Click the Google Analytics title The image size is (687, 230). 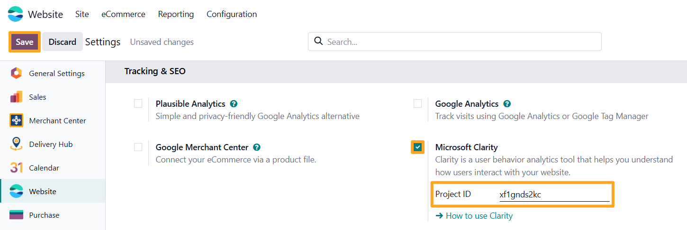tap(467, 104)
